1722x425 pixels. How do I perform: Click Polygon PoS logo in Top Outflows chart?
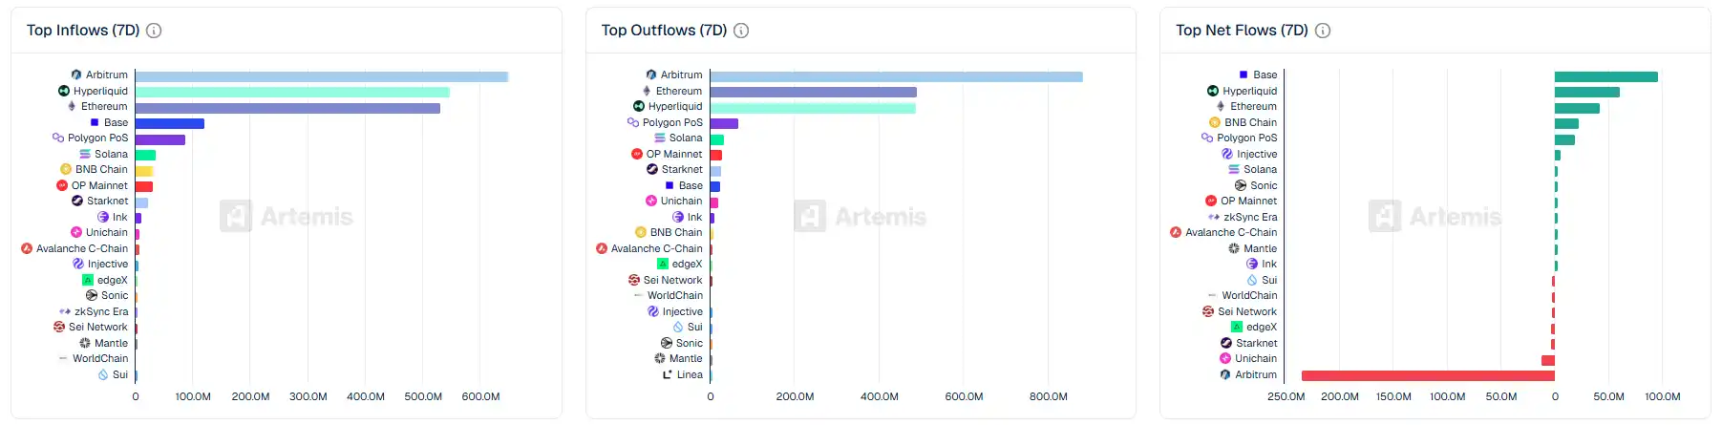point(632,122)
